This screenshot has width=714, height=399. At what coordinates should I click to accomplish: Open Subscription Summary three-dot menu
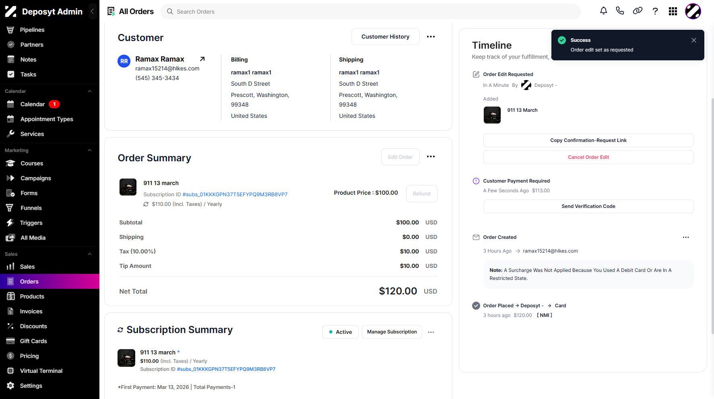(431, 332)
